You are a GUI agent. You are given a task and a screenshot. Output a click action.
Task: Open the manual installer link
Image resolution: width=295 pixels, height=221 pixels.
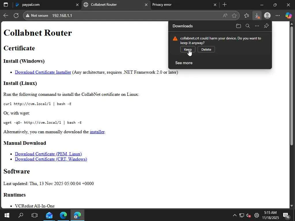pos(97,132)
